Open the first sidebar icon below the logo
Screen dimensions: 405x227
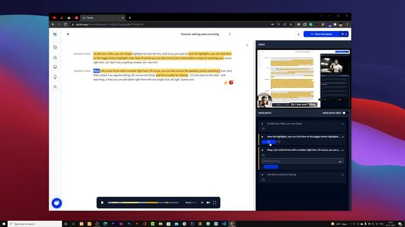tap(55, 47)
